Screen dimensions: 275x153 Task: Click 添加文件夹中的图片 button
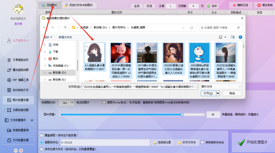point(79,5)
